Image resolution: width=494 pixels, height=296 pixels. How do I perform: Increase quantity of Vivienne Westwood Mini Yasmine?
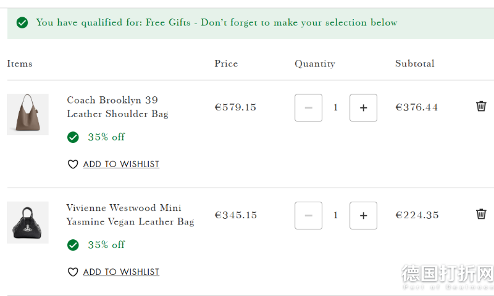click(x=363, y=215)
